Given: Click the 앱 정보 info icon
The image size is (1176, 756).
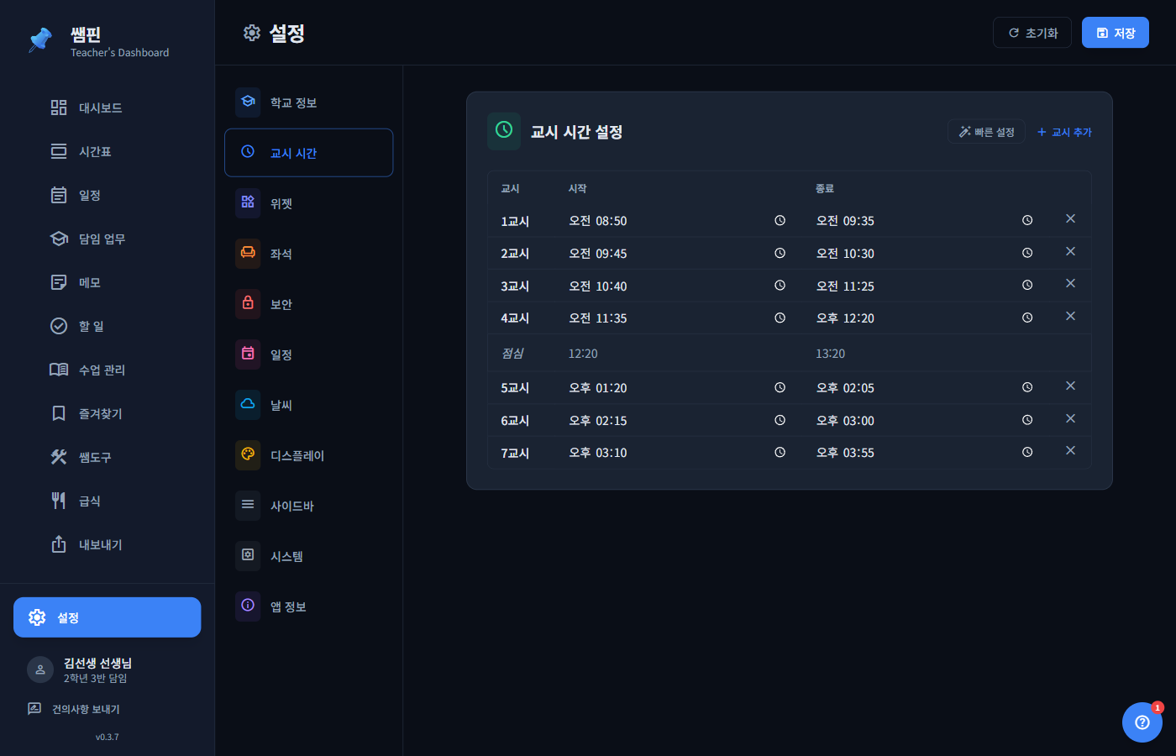Looking at the screenshot, I should (247, 606).
